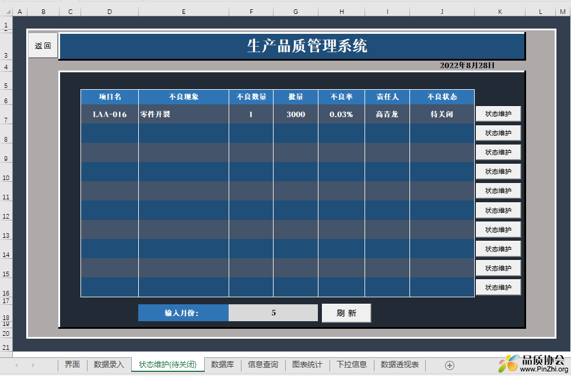571x376 pixels.
Task: Open the 信息查询 sheet tab
Action: [x=262, y=364]
